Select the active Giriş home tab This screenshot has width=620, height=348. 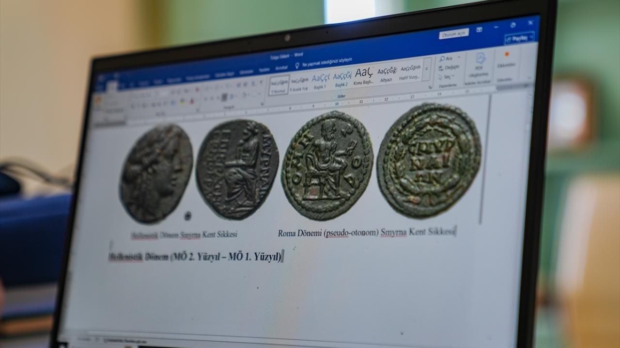112,86
